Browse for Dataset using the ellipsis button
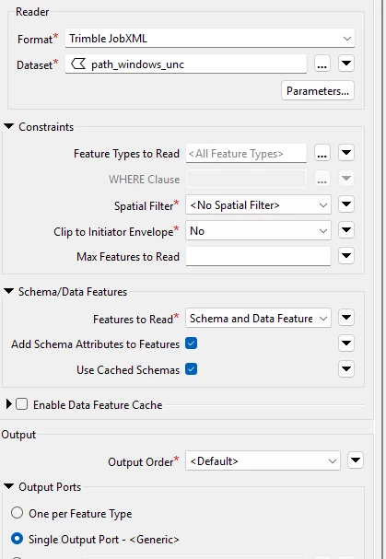The image size is (386, 559). [322, 64]
